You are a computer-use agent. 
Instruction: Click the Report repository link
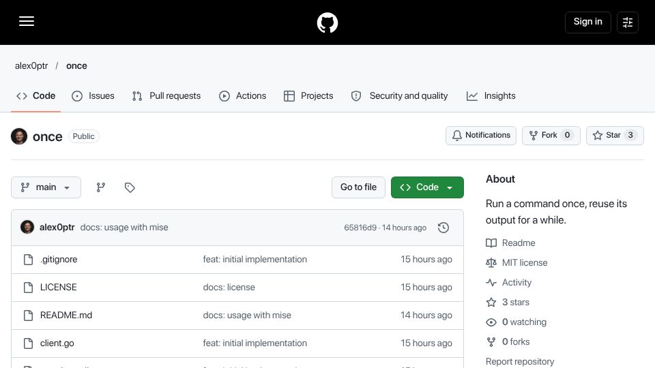pos(520,361)
